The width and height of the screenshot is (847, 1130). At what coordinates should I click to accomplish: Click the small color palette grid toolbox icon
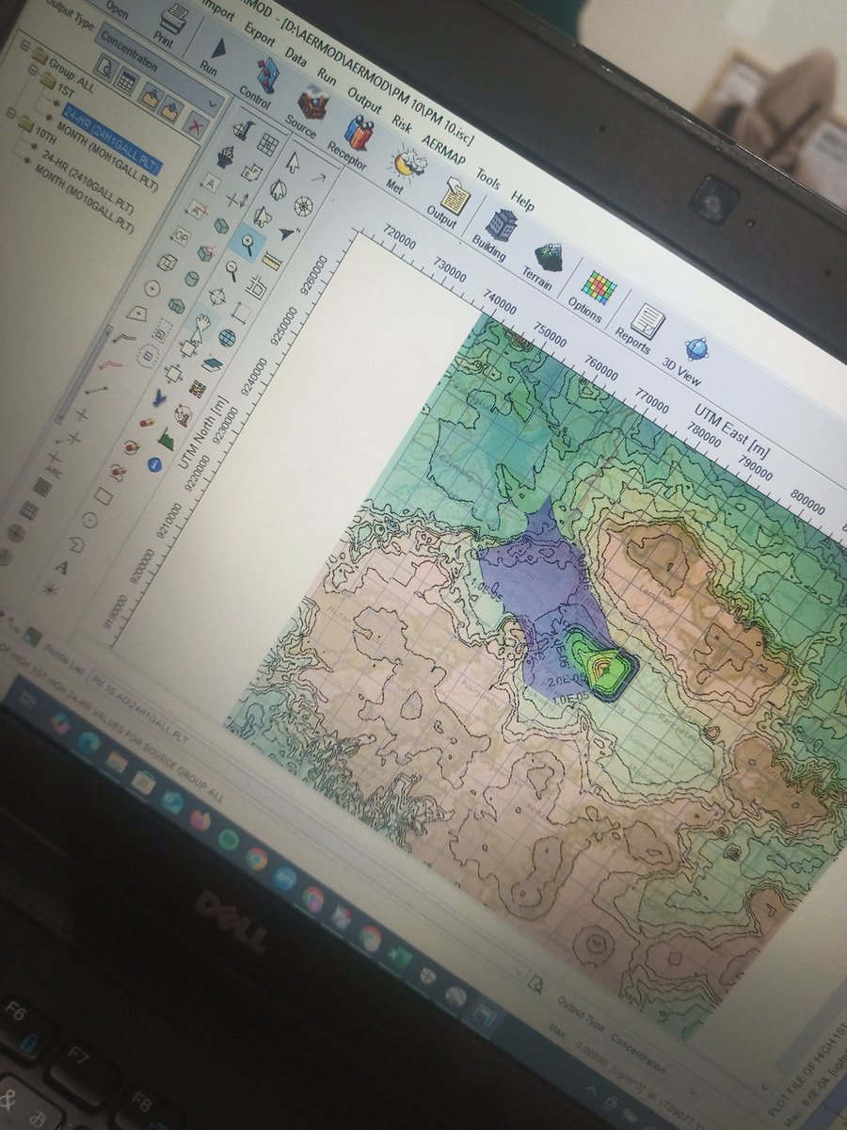(197, 388)
